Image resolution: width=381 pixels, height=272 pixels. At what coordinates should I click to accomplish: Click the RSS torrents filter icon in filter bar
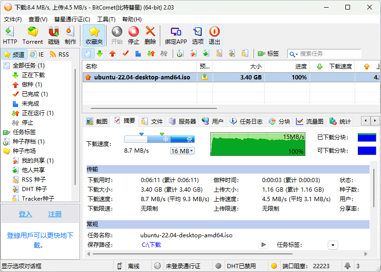(x=219, y=54)
